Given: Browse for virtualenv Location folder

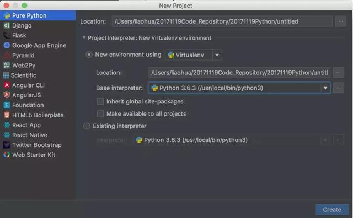Looking at the screenshot, I should click(338, 72).
